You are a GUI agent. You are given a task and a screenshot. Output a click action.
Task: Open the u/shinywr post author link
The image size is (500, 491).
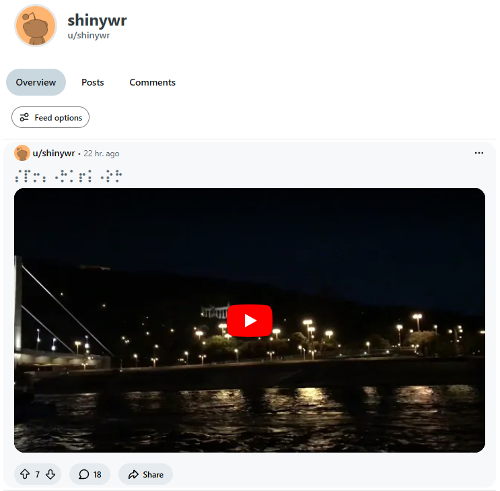(x=54, y=154)
